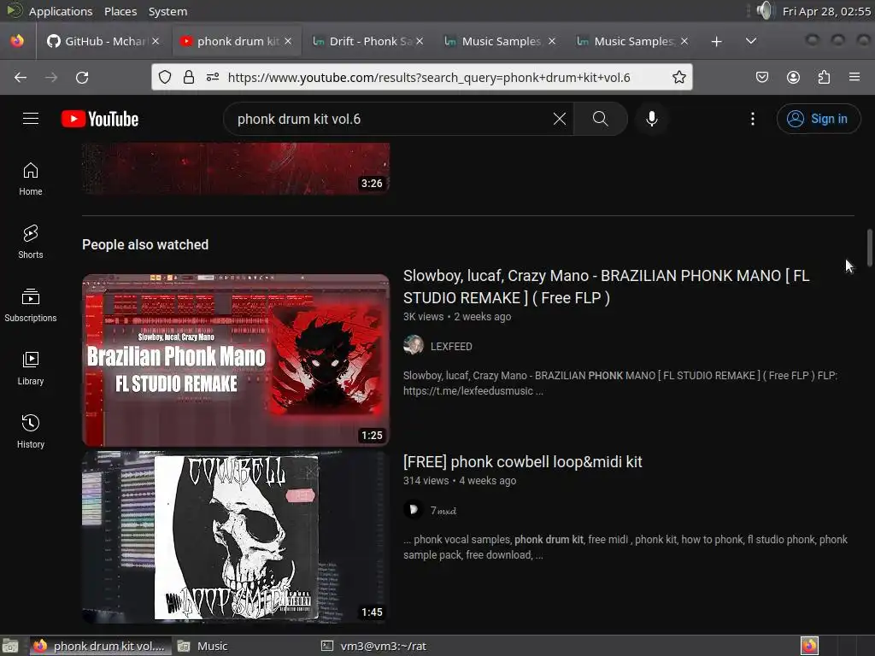Close the Drift - Phonk tab

point(420,41)
